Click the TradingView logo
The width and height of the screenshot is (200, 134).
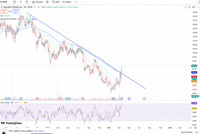coord(11,123)
